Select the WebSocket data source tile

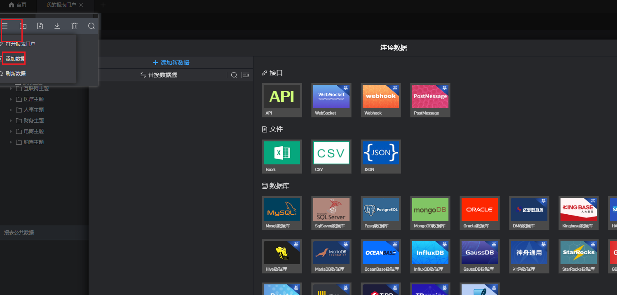tap(331, 100)
